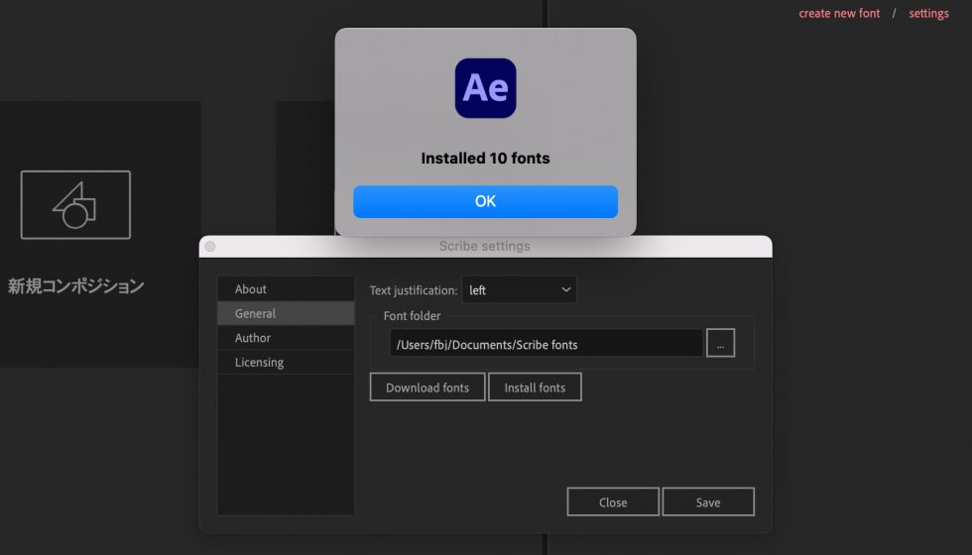Browse for font folder with ellipsis button

(x=720, y=344)
